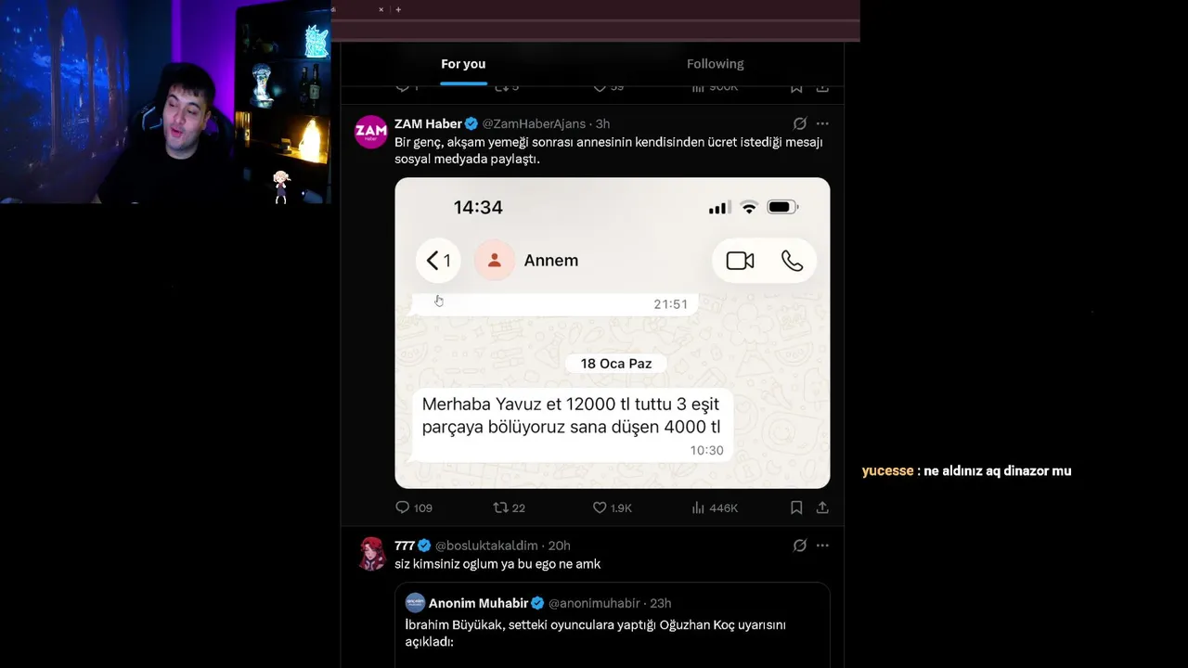The height and width of the screenshot is (668, 1188).
Task: Open @ZamHaberAjans handle link
Action: tap(536, 123)
